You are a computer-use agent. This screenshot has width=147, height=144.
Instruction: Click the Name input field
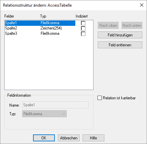[x=55, y=105]
